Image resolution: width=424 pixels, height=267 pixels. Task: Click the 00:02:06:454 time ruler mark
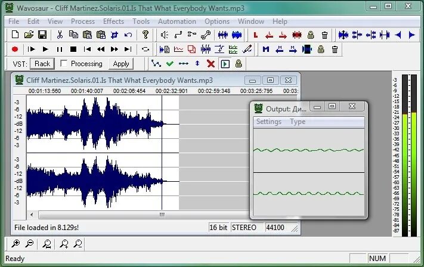pos(129,91)
